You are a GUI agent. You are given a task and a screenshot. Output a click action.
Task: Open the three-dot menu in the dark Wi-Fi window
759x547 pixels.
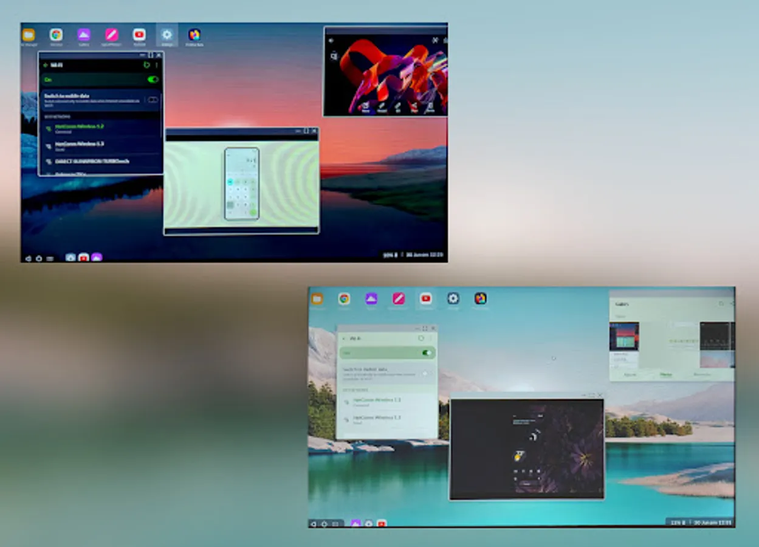[x=157, y=64]
